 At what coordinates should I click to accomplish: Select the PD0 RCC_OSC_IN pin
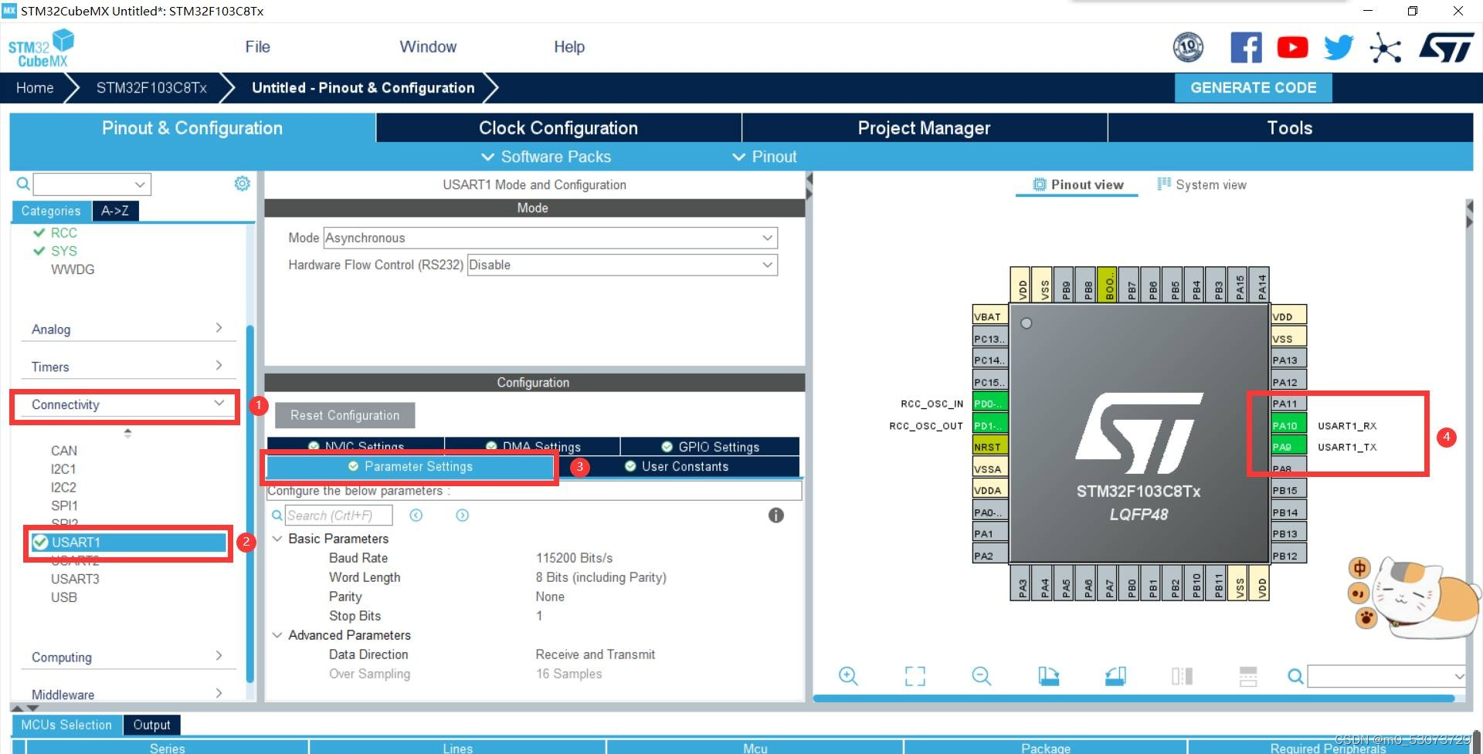(989, 404)
